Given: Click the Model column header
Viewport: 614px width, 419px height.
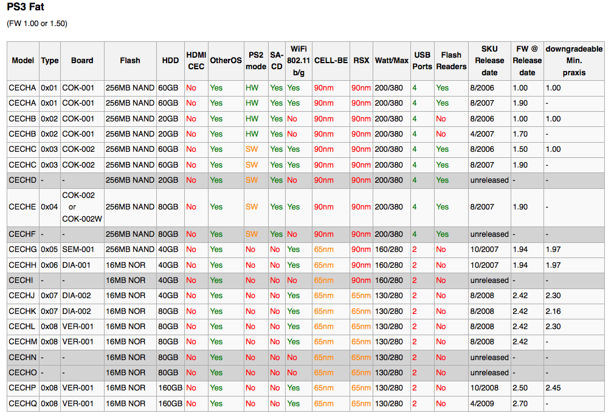Looking at the screenshot, I should point(22,61).
